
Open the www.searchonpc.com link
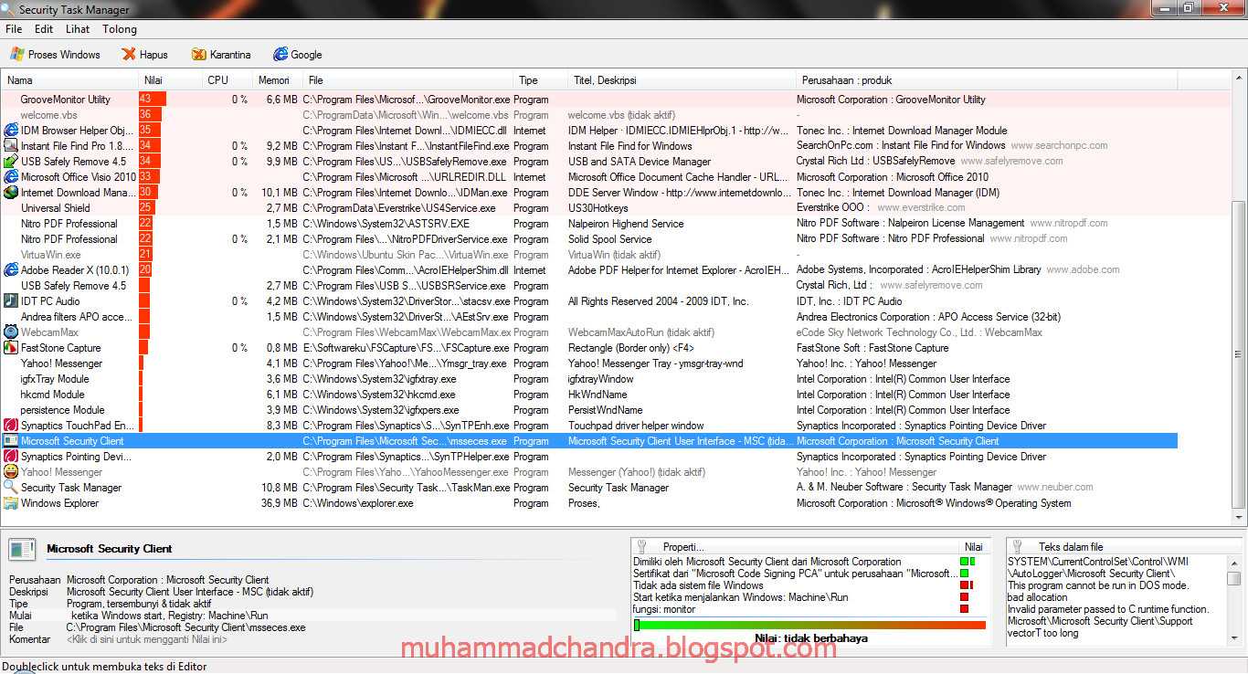1059,145
